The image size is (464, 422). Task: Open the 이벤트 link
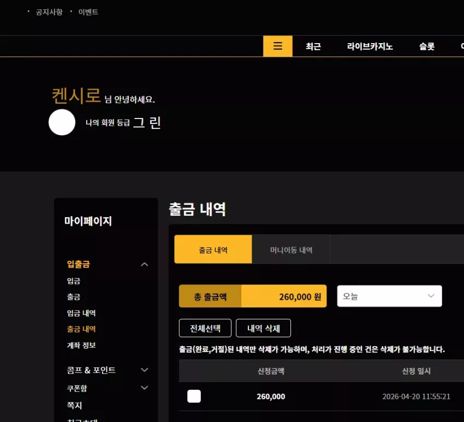pos(88,12)
